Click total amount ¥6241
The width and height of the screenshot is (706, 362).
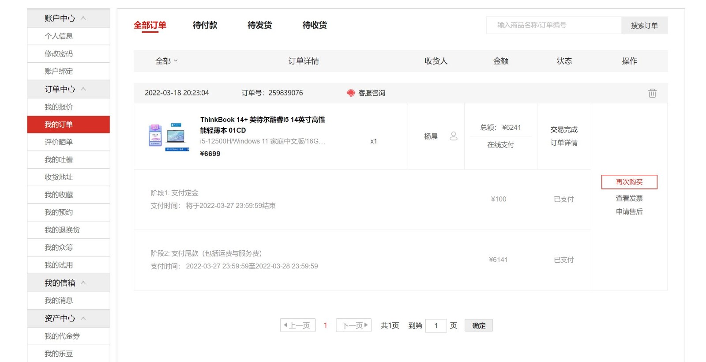click(511, 128)
